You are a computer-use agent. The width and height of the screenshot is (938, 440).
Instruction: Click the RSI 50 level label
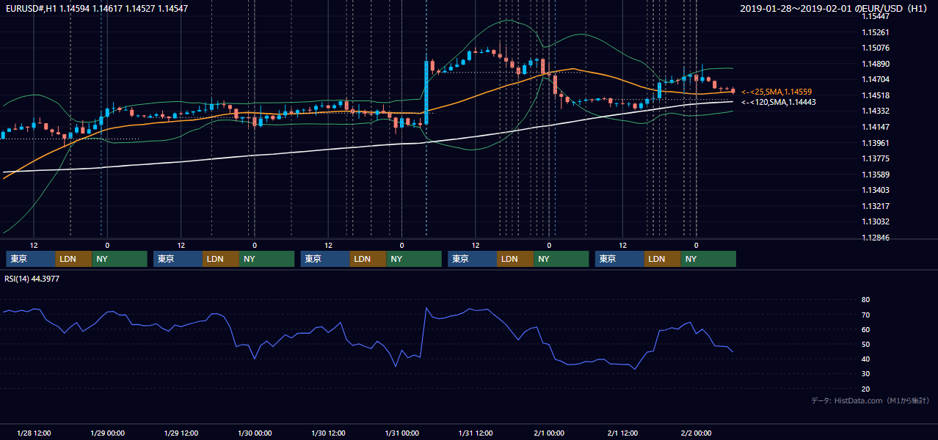point(866,344)
